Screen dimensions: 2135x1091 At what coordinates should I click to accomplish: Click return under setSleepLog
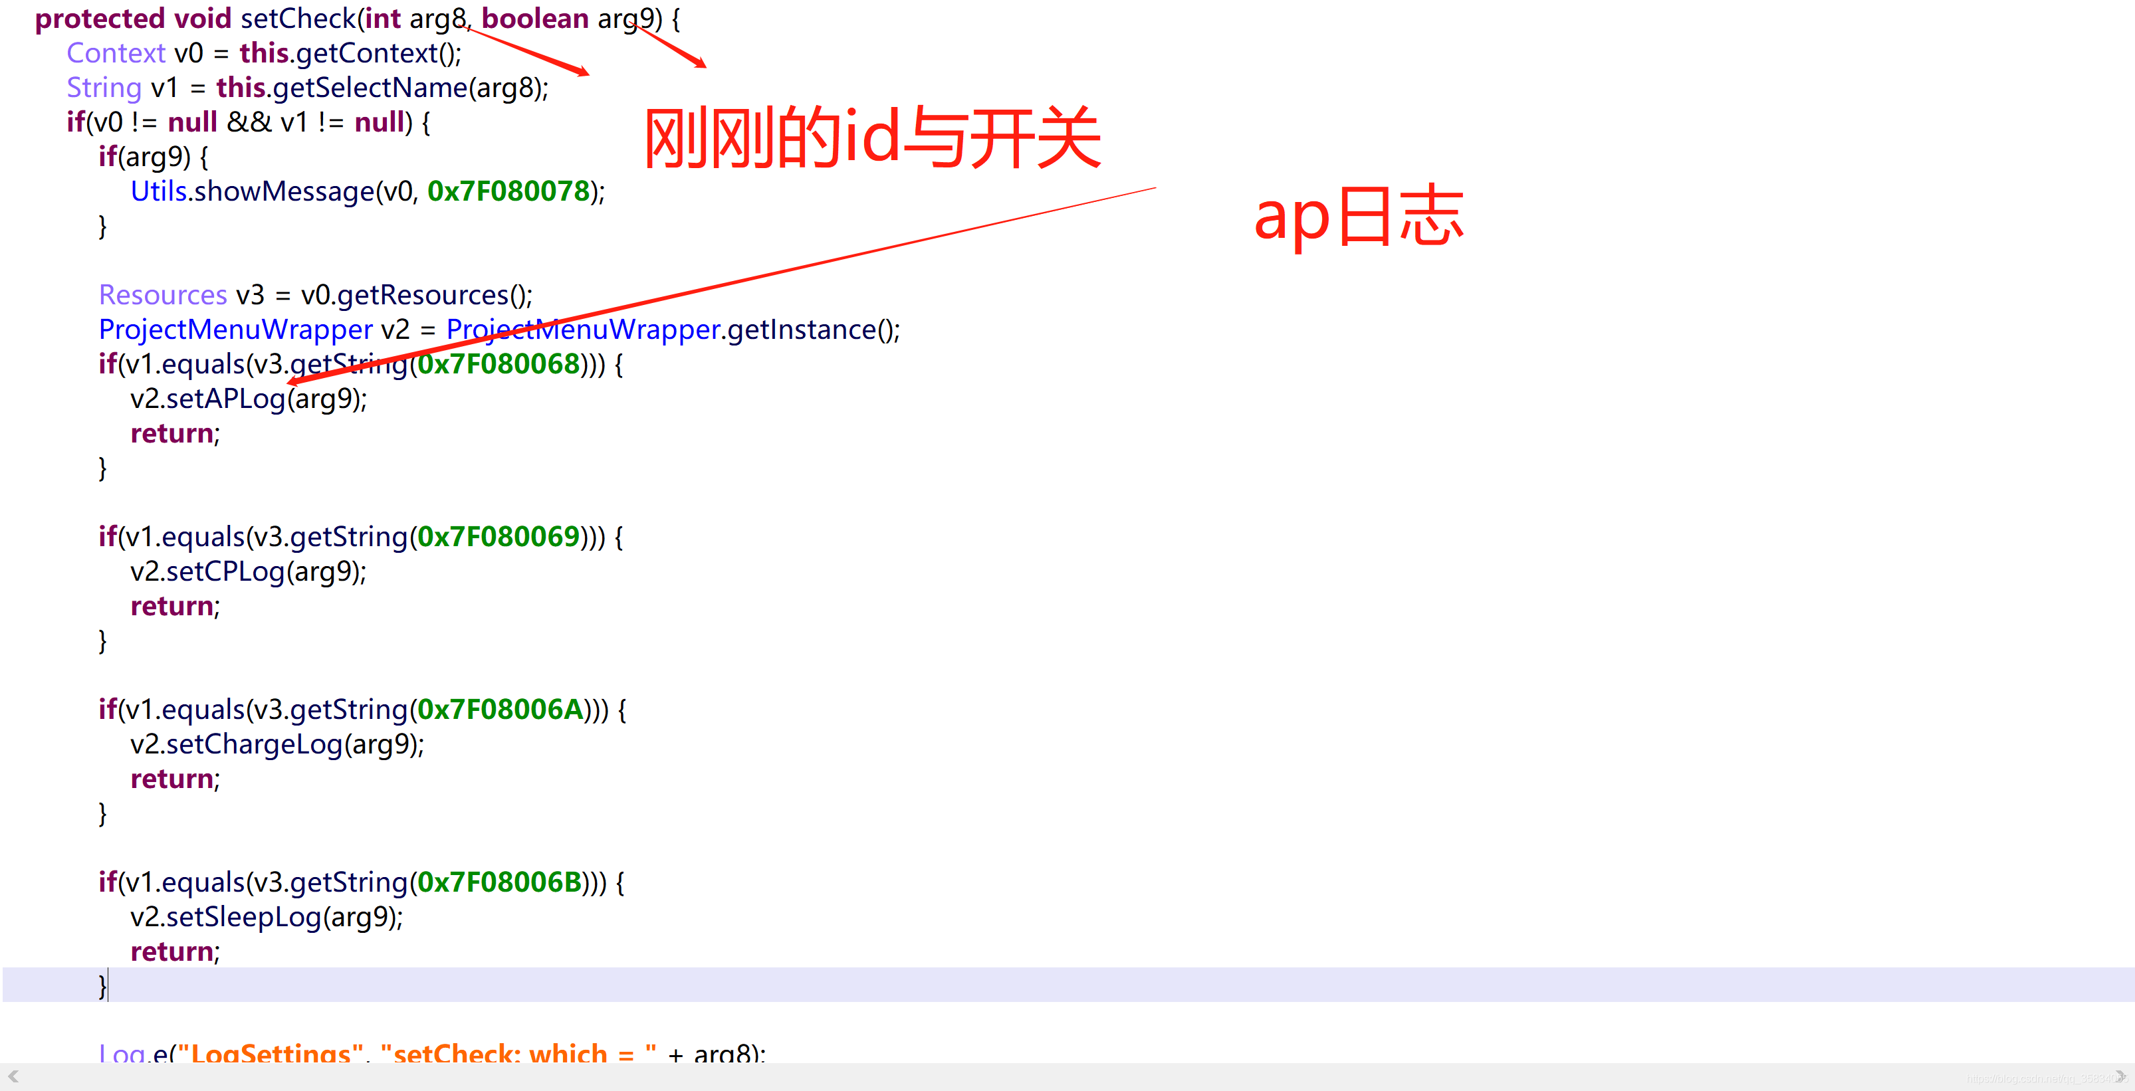172,952
